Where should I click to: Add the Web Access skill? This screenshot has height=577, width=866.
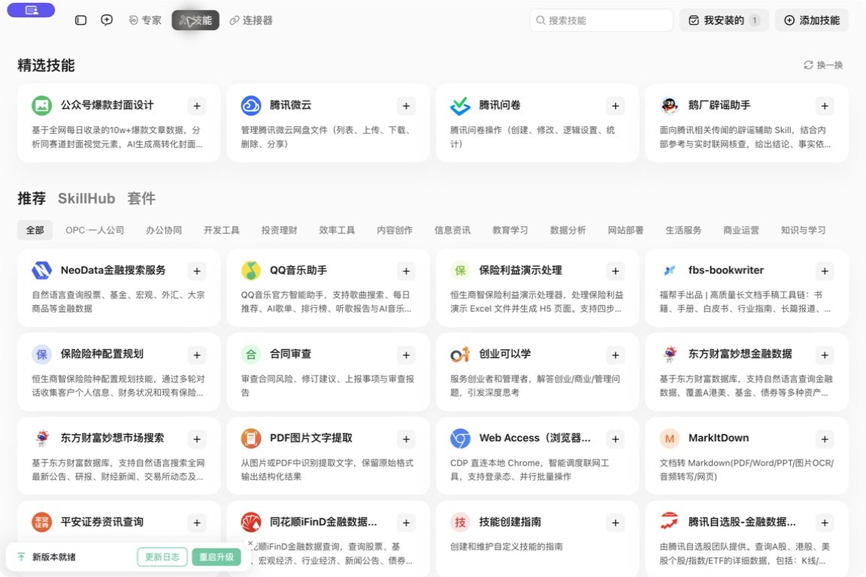pos(615,439)
